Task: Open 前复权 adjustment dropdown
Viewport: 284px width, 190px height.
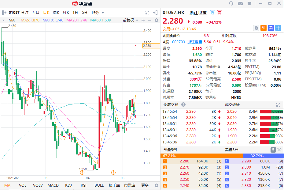Action: [x=131, y=20]
